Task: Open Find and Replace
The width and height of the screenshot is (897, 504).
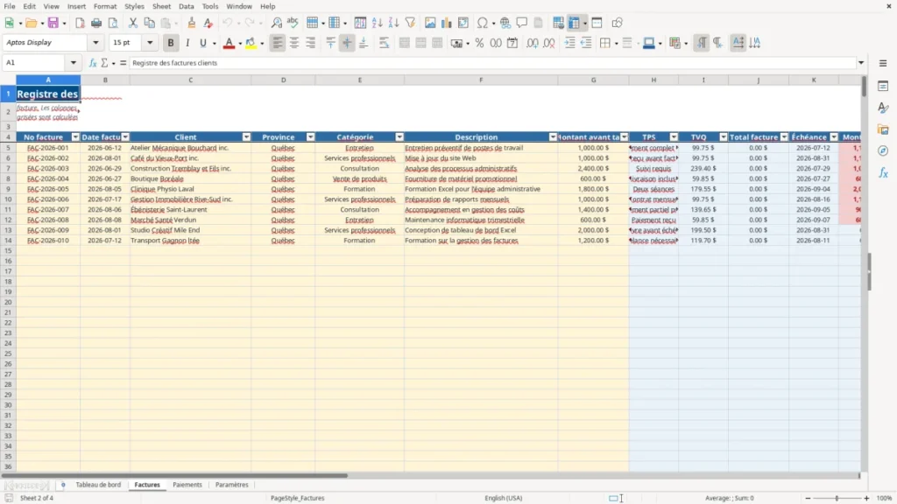Action: [x=276, y=23]
